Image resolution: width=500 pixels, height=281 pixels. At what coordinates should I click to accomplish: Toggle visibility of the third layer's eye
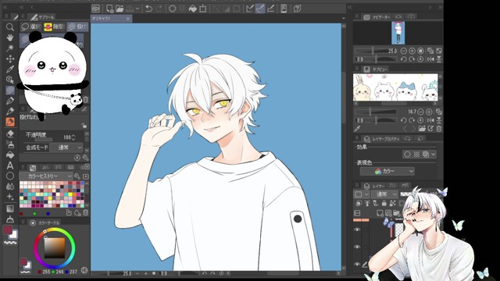357,264
